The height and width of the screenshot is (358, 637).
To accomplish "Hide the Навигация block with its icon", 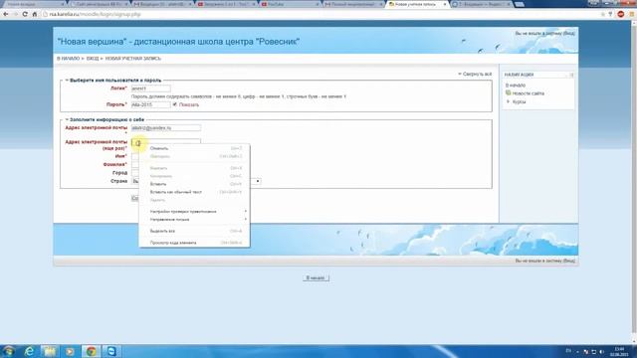I will coord(571,75).
